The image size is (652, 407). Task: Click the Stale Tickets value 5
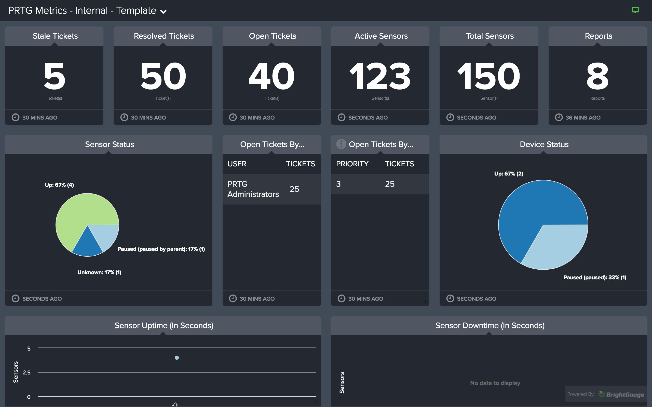point(55,76)
